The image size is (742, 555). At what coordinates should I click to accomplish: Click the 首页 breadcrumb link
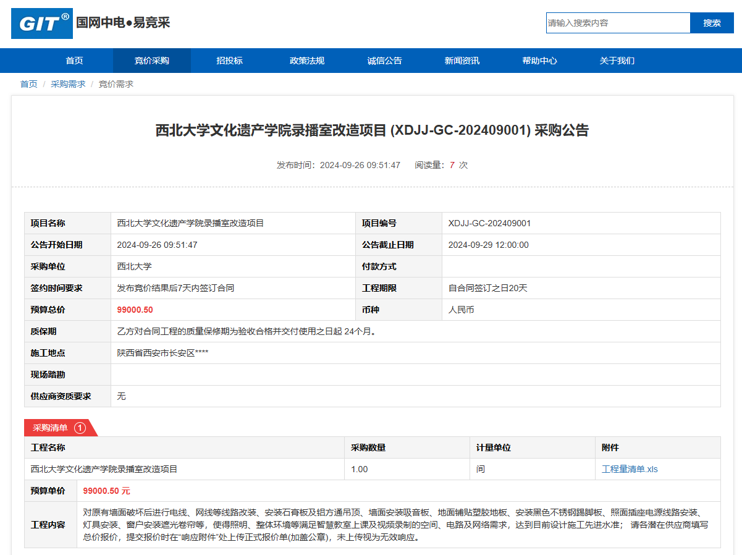28,84
